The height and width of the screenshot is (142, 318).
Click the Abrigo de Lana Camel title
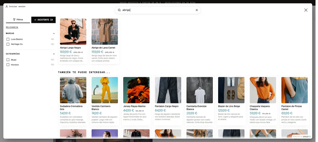tap(103, 48)
